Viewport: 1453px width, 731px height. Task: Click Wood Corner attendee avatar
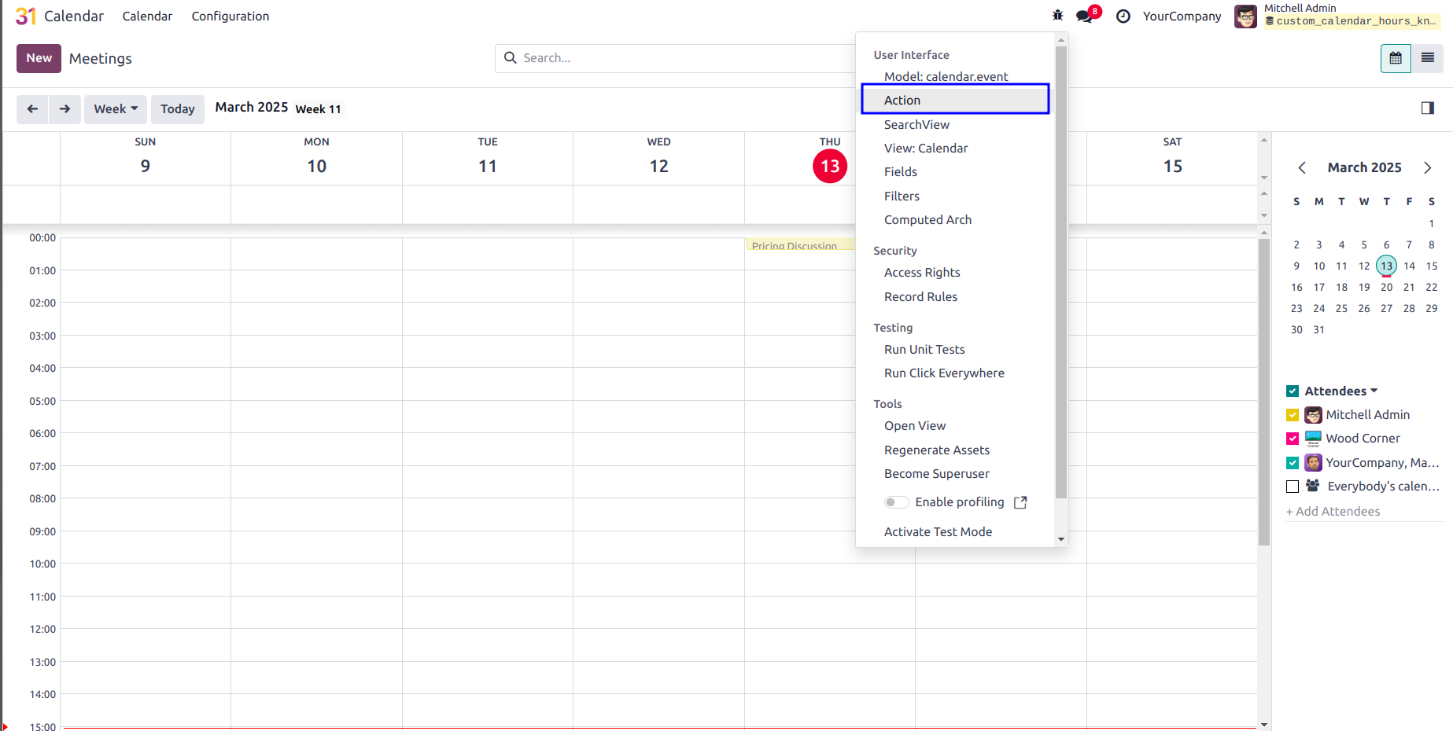[x=1313, y=439]
